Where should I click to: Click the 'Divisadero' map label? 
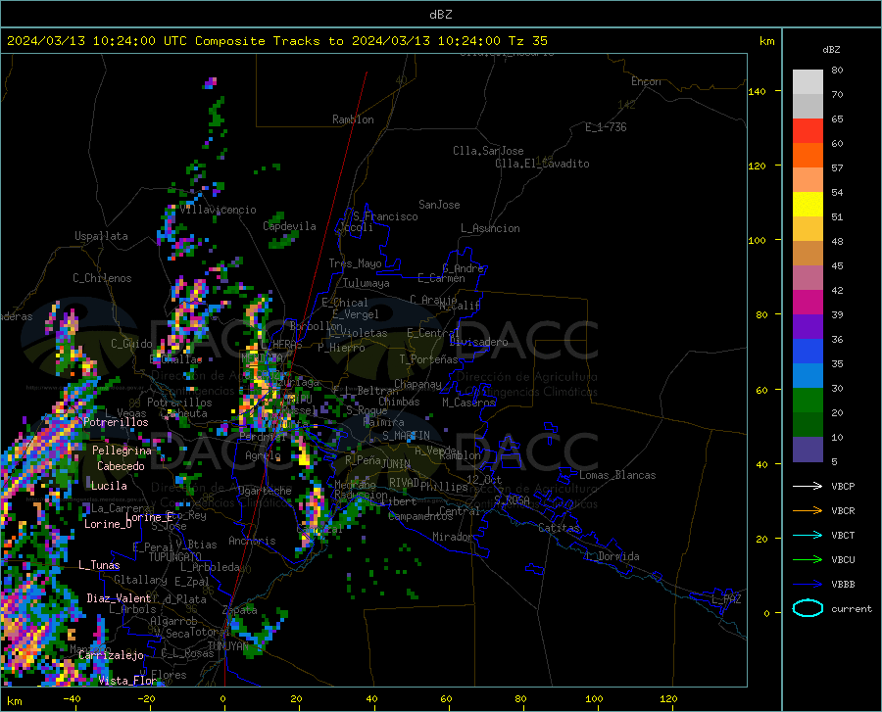click(x=478, y=342)
